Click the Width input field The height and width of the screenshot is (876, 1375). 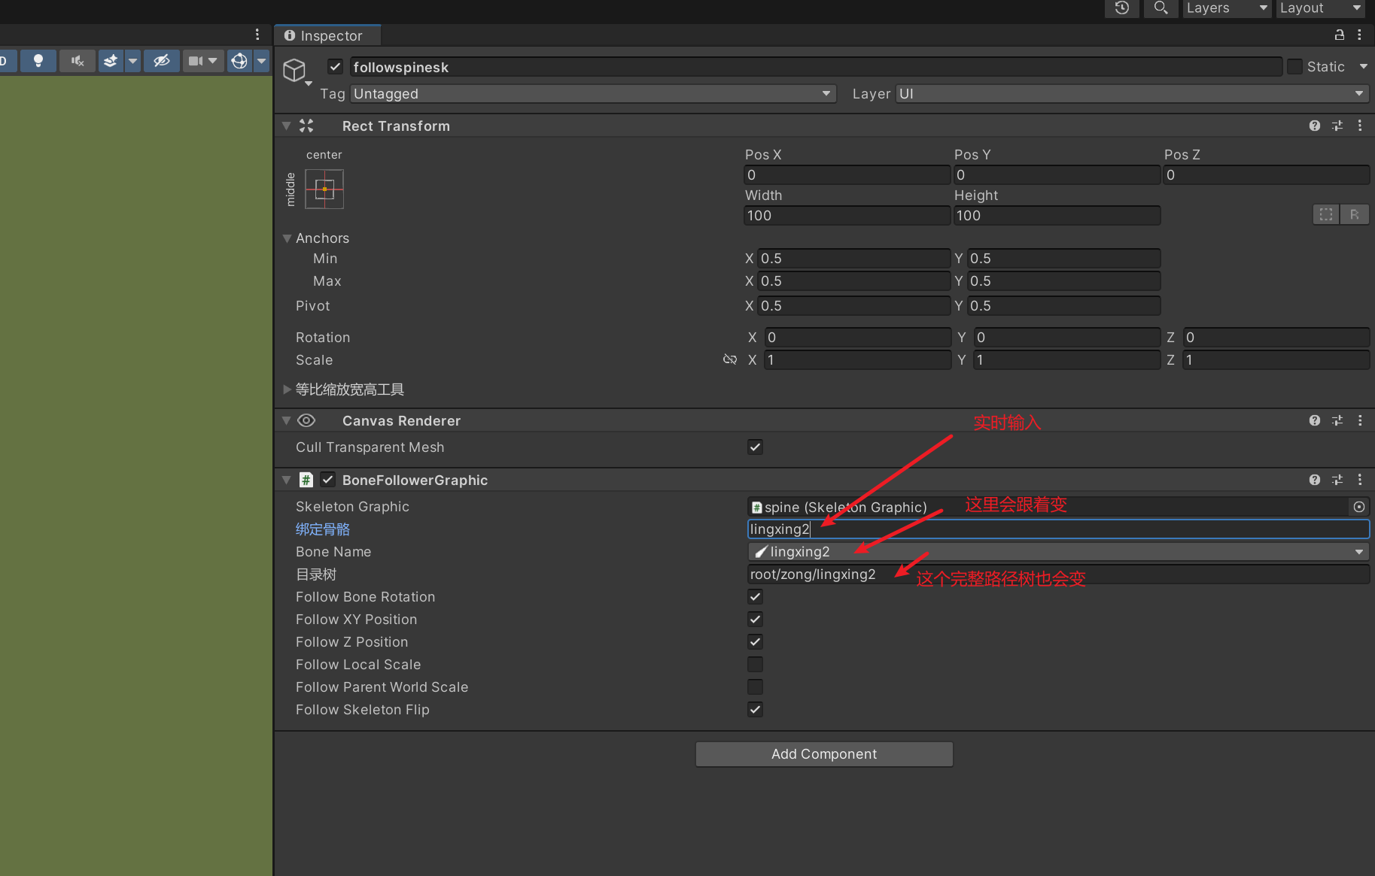(x=847, y=216)
